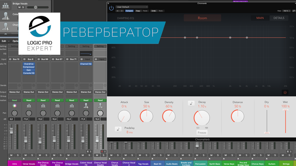Toggle the ChromaVerb plugin power button
The image size is (296, 166).
[x=111, y=8]
